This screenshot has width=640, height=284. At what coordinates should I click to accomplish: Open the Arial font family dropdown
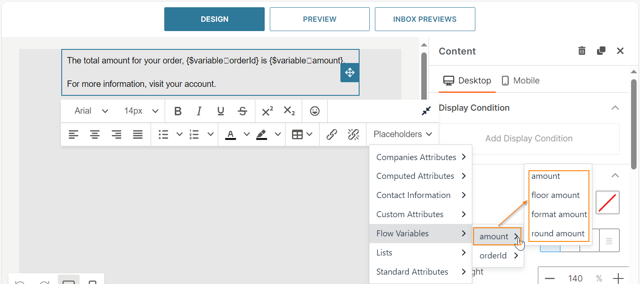click(91, 111)
